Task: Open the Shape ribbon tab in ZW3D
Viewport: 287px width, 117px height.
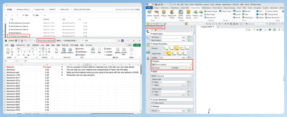Action: (x=156, y=8)
